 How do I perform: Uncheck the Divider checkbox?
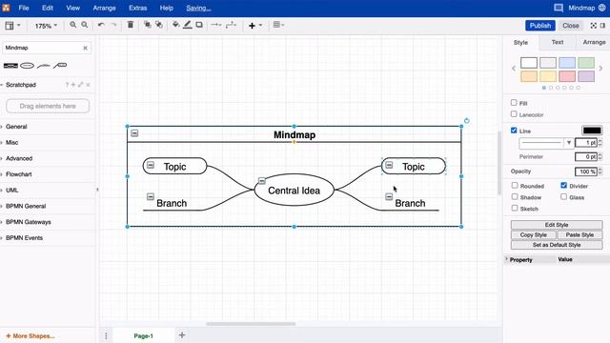(563, 186)
